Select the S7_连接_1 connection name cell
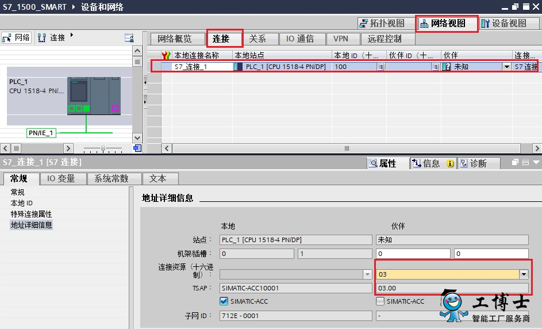This screenshot has width=542, height=329. click(x=202, y=67)
